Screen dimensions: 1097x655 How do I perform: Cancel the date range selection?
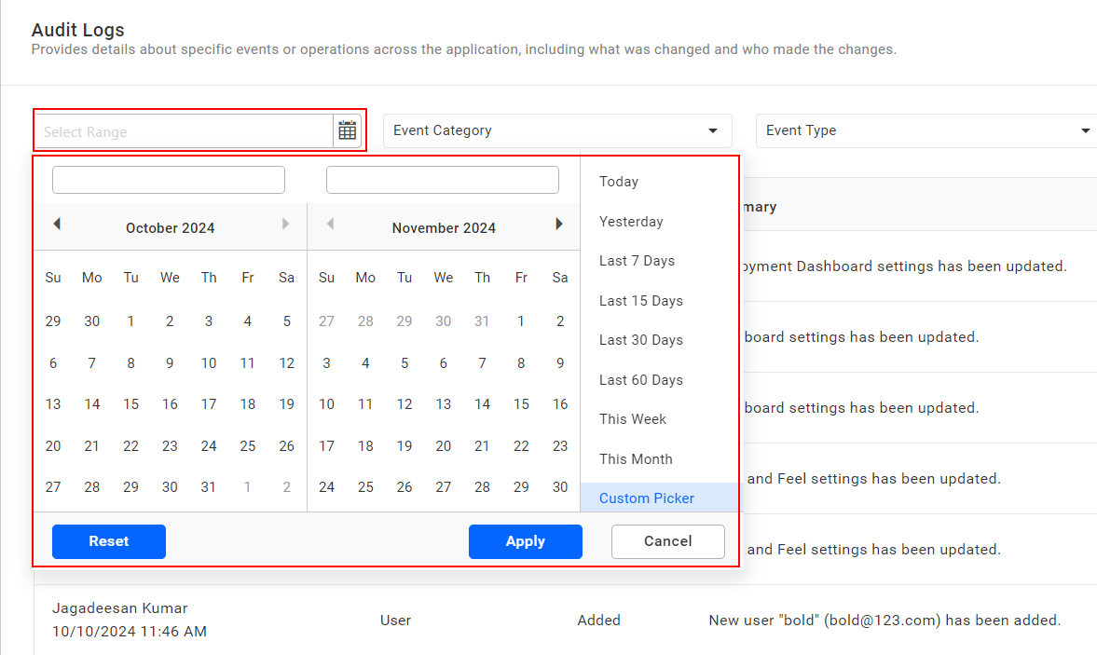[x=667, y=541]
